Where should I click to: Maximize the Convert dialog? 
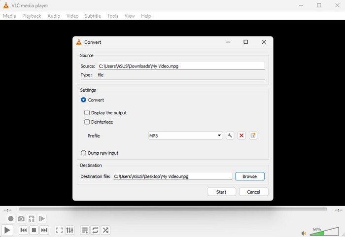[x=246, y=42]
